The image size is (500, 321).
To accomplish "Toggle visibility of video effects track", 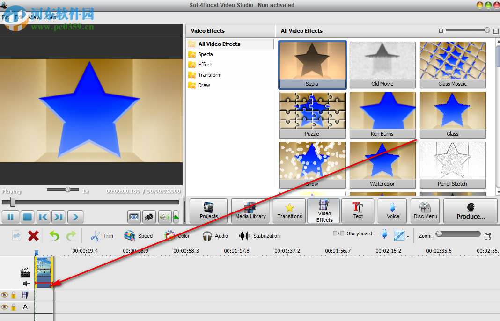I will click(x=5, y=295).
